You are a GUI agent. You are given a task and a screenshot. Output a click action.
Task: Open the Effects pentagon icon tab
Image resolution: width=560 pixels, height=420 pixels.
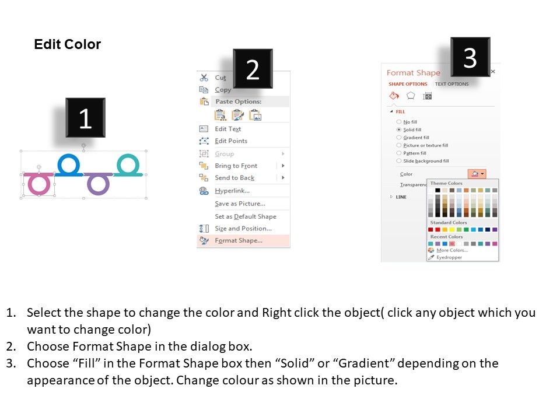[x=411, y=96]
